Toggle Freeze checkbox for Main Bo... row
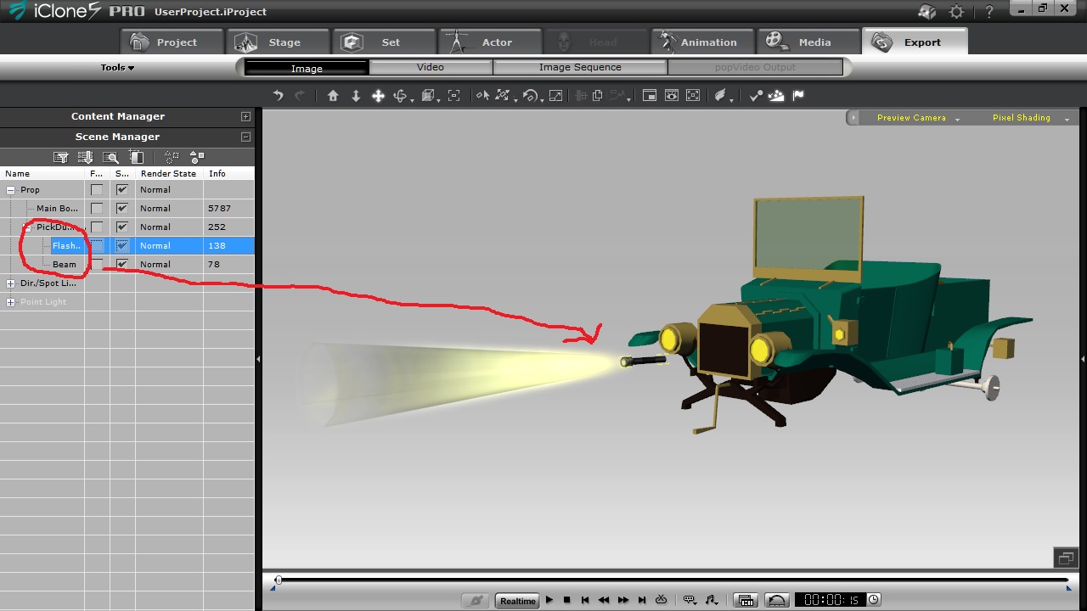The height and width of the screenshot is (611, 1087). click(x=97, y=209)
